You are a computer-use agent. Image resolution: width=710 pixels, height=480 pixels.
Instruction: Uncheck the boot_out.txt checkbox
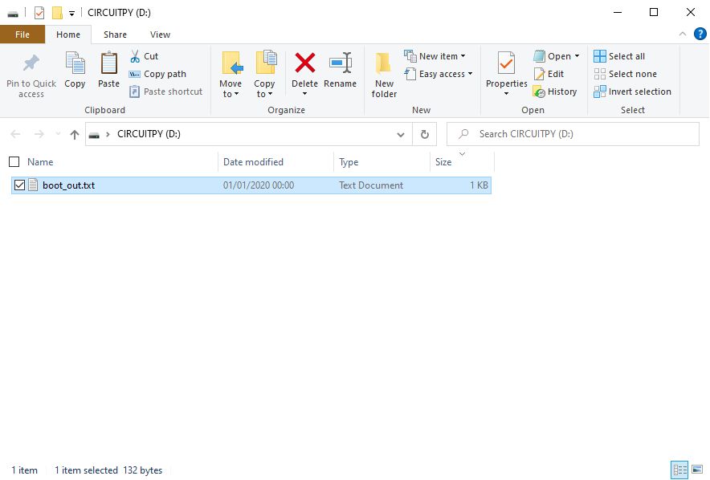[x=19, y=185]
